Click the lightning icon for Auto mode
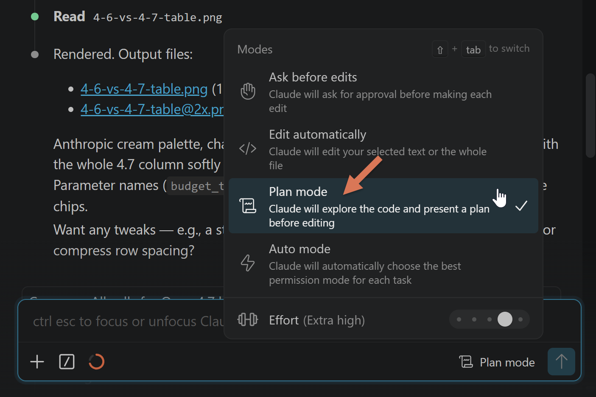596x397 pixels. 248,263
